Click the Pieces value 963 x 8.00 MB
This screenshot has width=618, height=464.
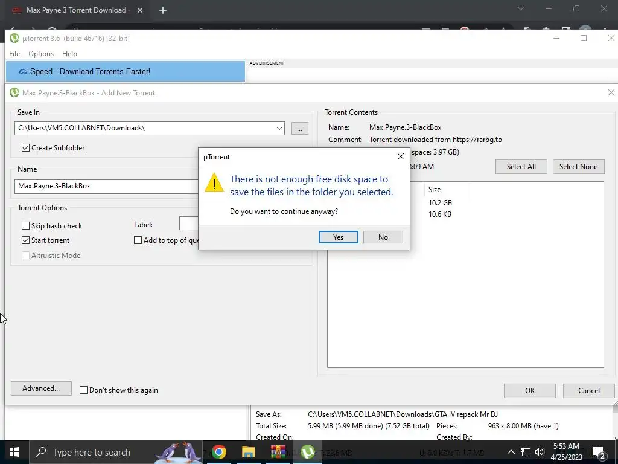click(x=523, y=426)
